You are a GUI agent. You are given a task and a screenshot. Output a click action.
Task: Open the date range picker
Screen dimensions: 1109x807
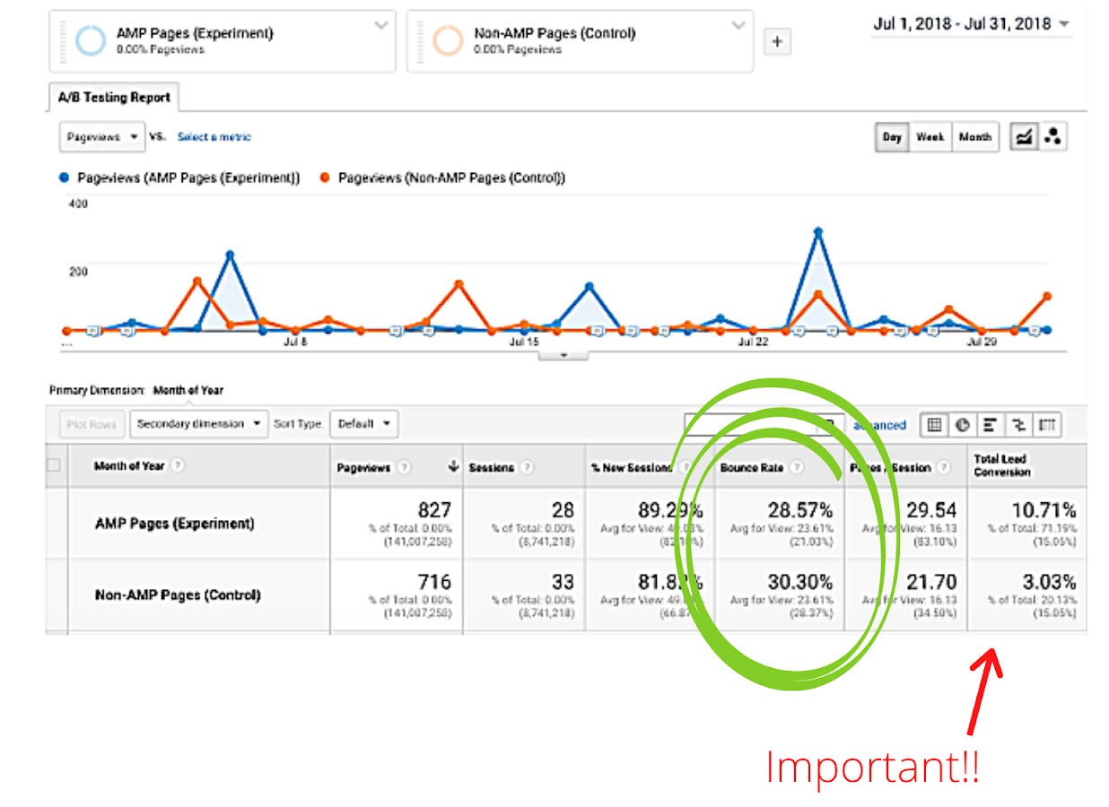point(971,24)
